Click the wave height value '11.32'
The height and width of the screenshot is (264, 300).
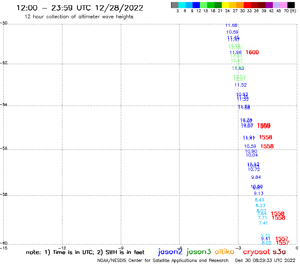click(x=243, y=100)
